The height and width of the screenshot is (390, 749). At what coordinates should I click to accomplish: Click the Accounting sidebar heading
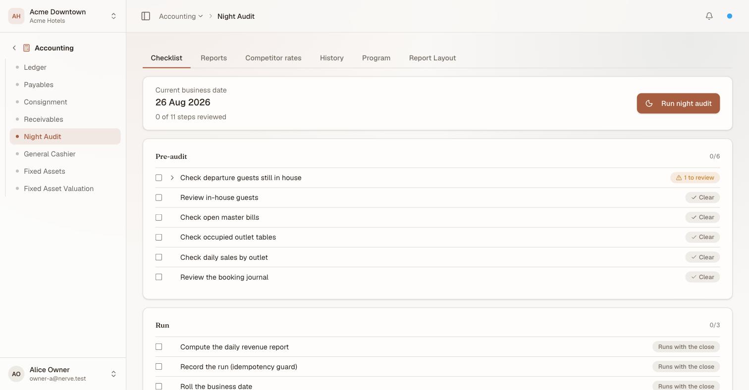coord(54,48)
